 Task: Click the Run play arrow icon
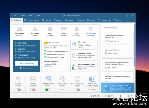click(x=106, y=68)
